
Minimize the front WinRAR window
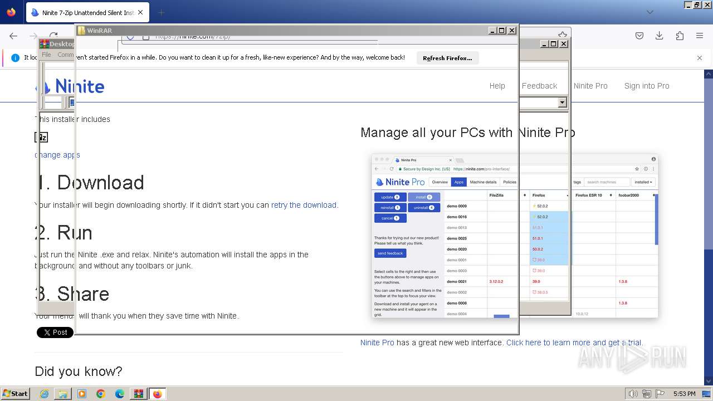492,31
